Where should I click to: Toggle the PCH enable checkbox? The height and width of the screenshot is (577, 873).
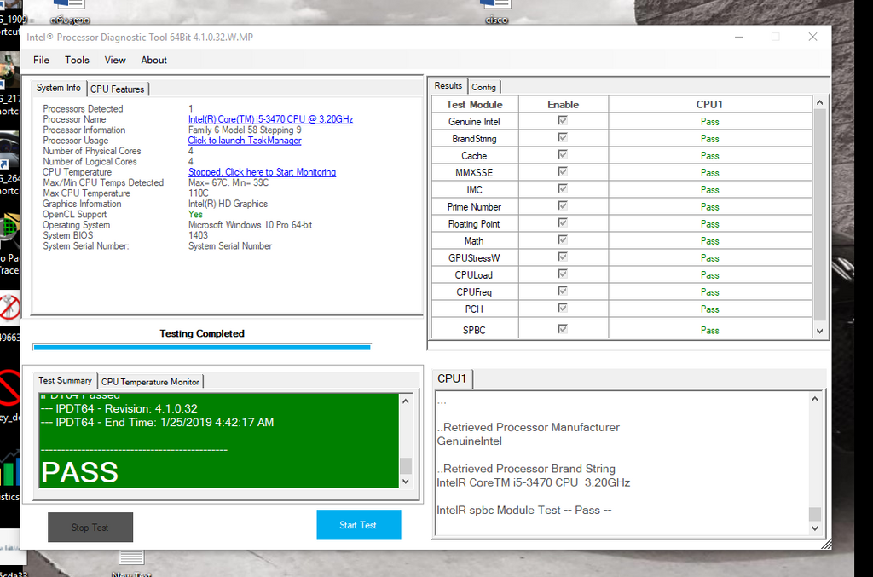[x=563, y=308]
